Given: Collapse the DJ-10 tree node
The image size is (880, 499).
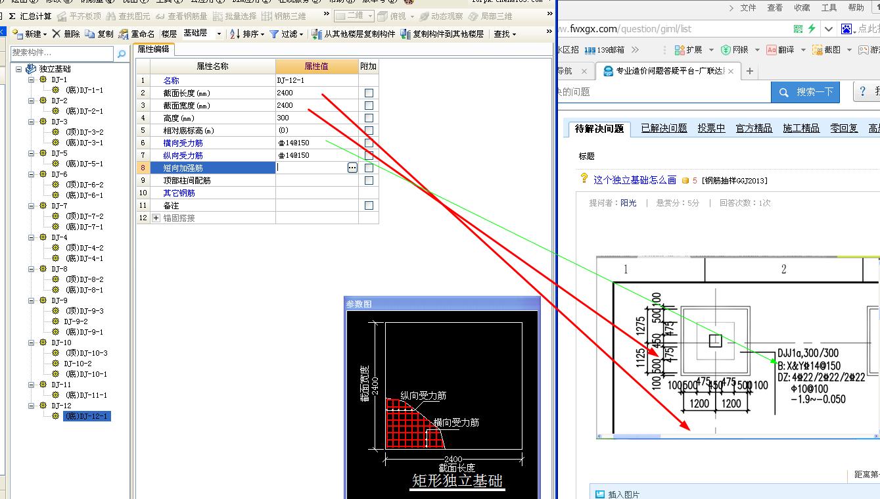Looking at the screenshot, I should (x=32, y=343).
